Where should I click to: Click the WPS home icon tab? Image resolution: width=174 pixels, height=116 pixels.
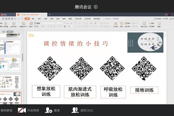(4, 14)
